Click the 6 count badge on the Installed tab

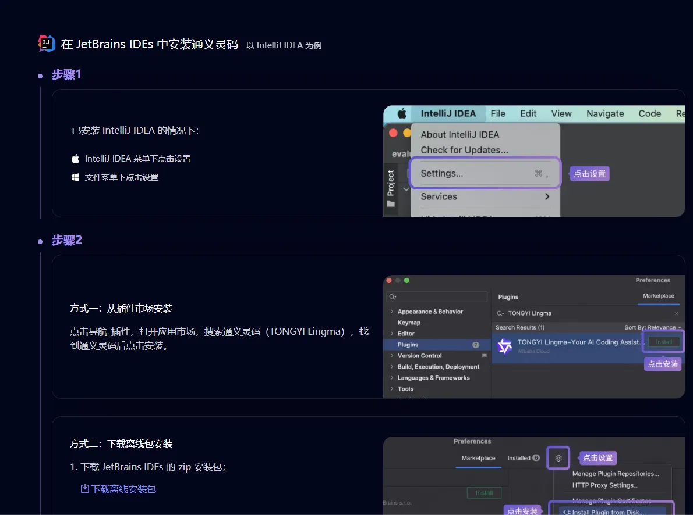536,458
